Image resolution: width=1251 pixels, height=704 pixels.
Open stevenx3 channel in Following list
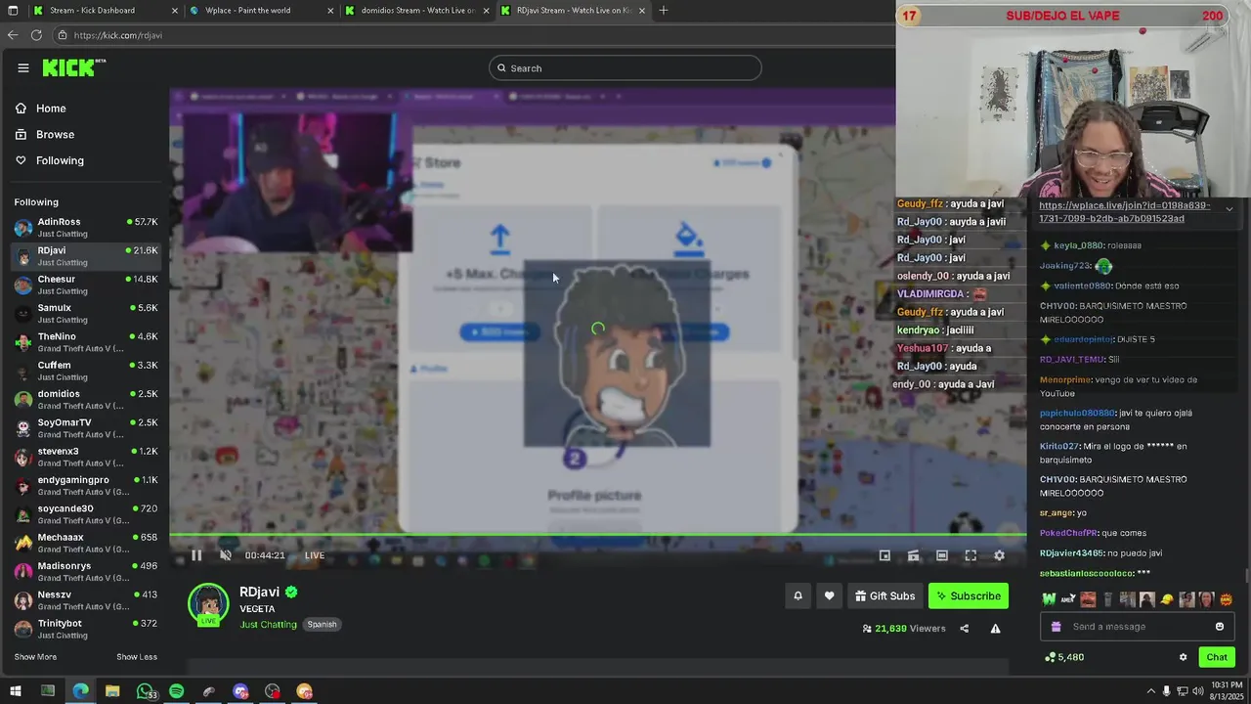pyautogui.click(x=86, y=457)
